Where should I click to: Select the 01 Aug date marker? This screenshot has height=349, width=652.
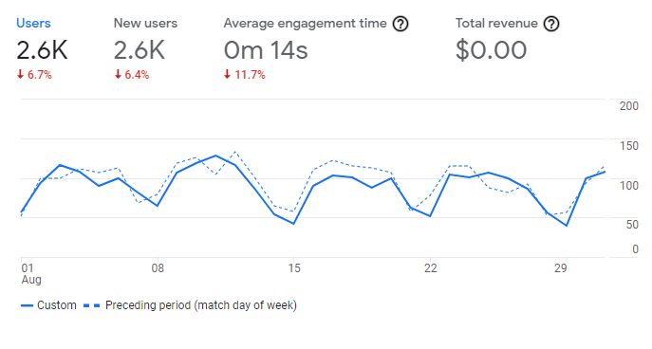[x=31, y=274]
